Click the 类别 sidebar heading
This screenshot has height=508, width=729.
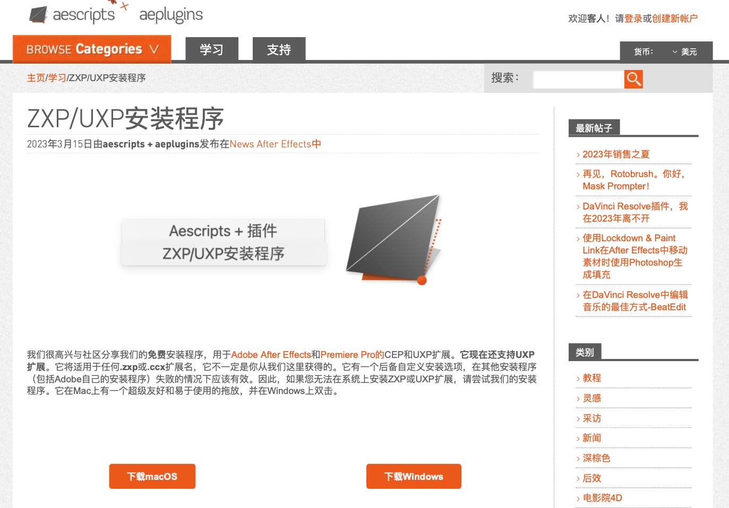[x=585, y=352]
